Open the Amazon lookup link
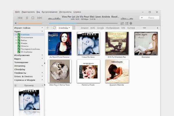174x116 pixels. click(85, 28)
